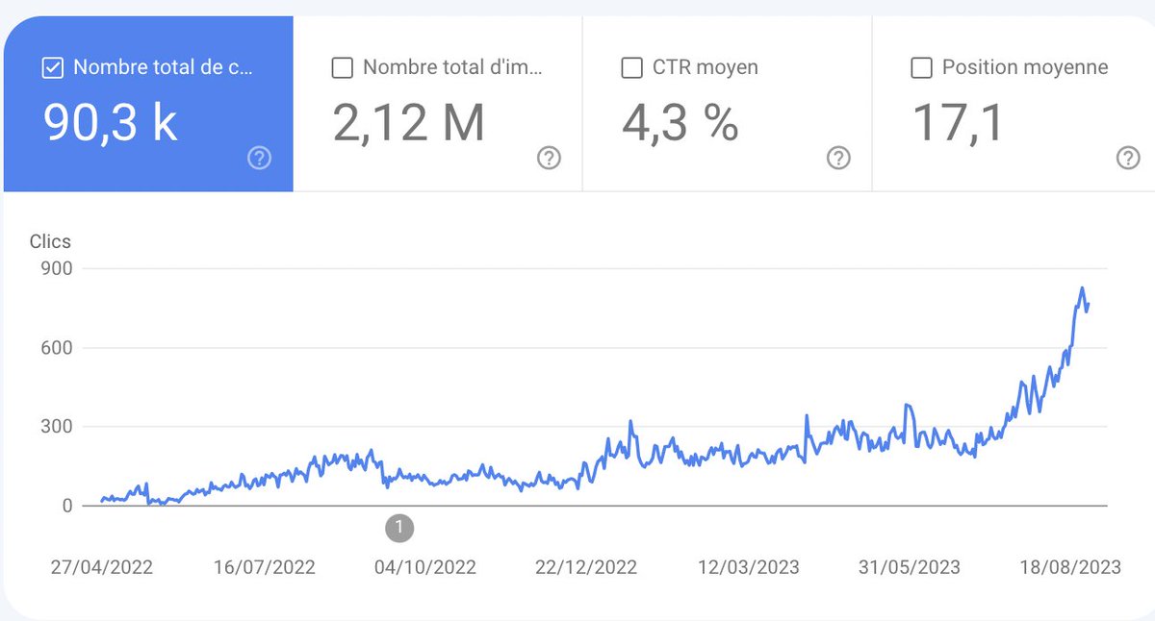Image resolution: width=1155 pixels, height=621 pixels.
Task: Click the 31/05/2023 date label
Action: (910, 567)
